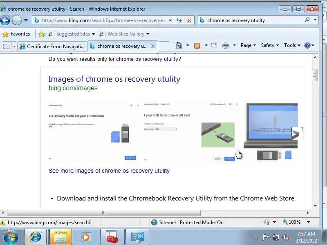Expand the Home button dropdown arrow
This screenshot has height=245, width=327.
pyautogui.click(x=188, y=45)
